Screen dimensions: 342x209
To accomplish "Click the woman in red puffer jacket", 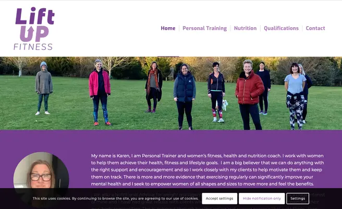I will [249, 95].
